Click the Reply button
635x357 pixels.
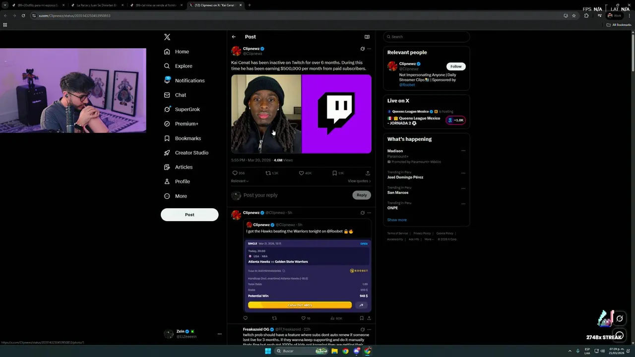point(362,195)
